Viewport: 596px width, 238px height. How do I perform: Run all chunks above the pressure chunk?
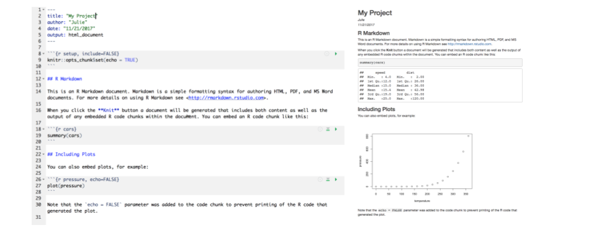click(328, 180)
